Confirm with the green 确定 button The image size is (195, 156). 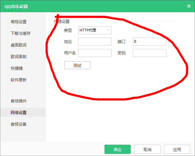pyautogui.click(x=118, y=149)
